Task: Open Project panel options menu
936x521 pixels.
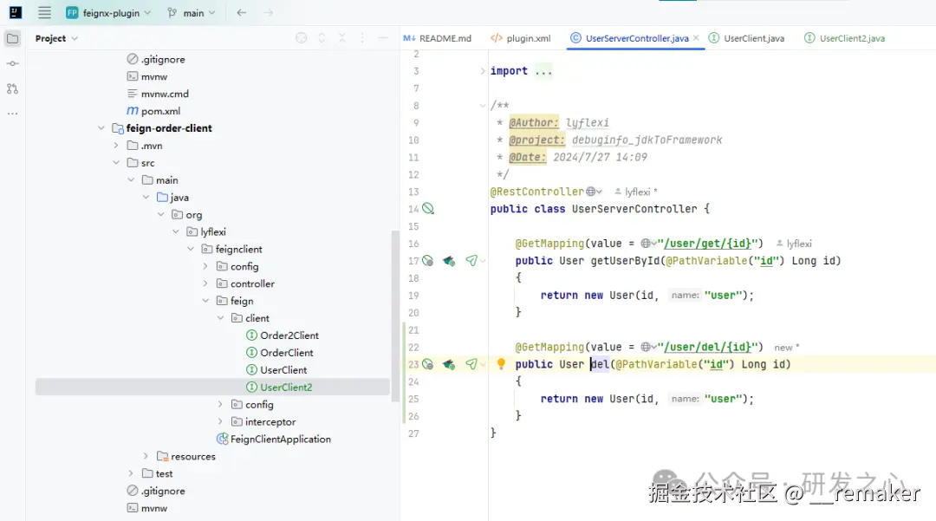Action: (x=362, y=38)
